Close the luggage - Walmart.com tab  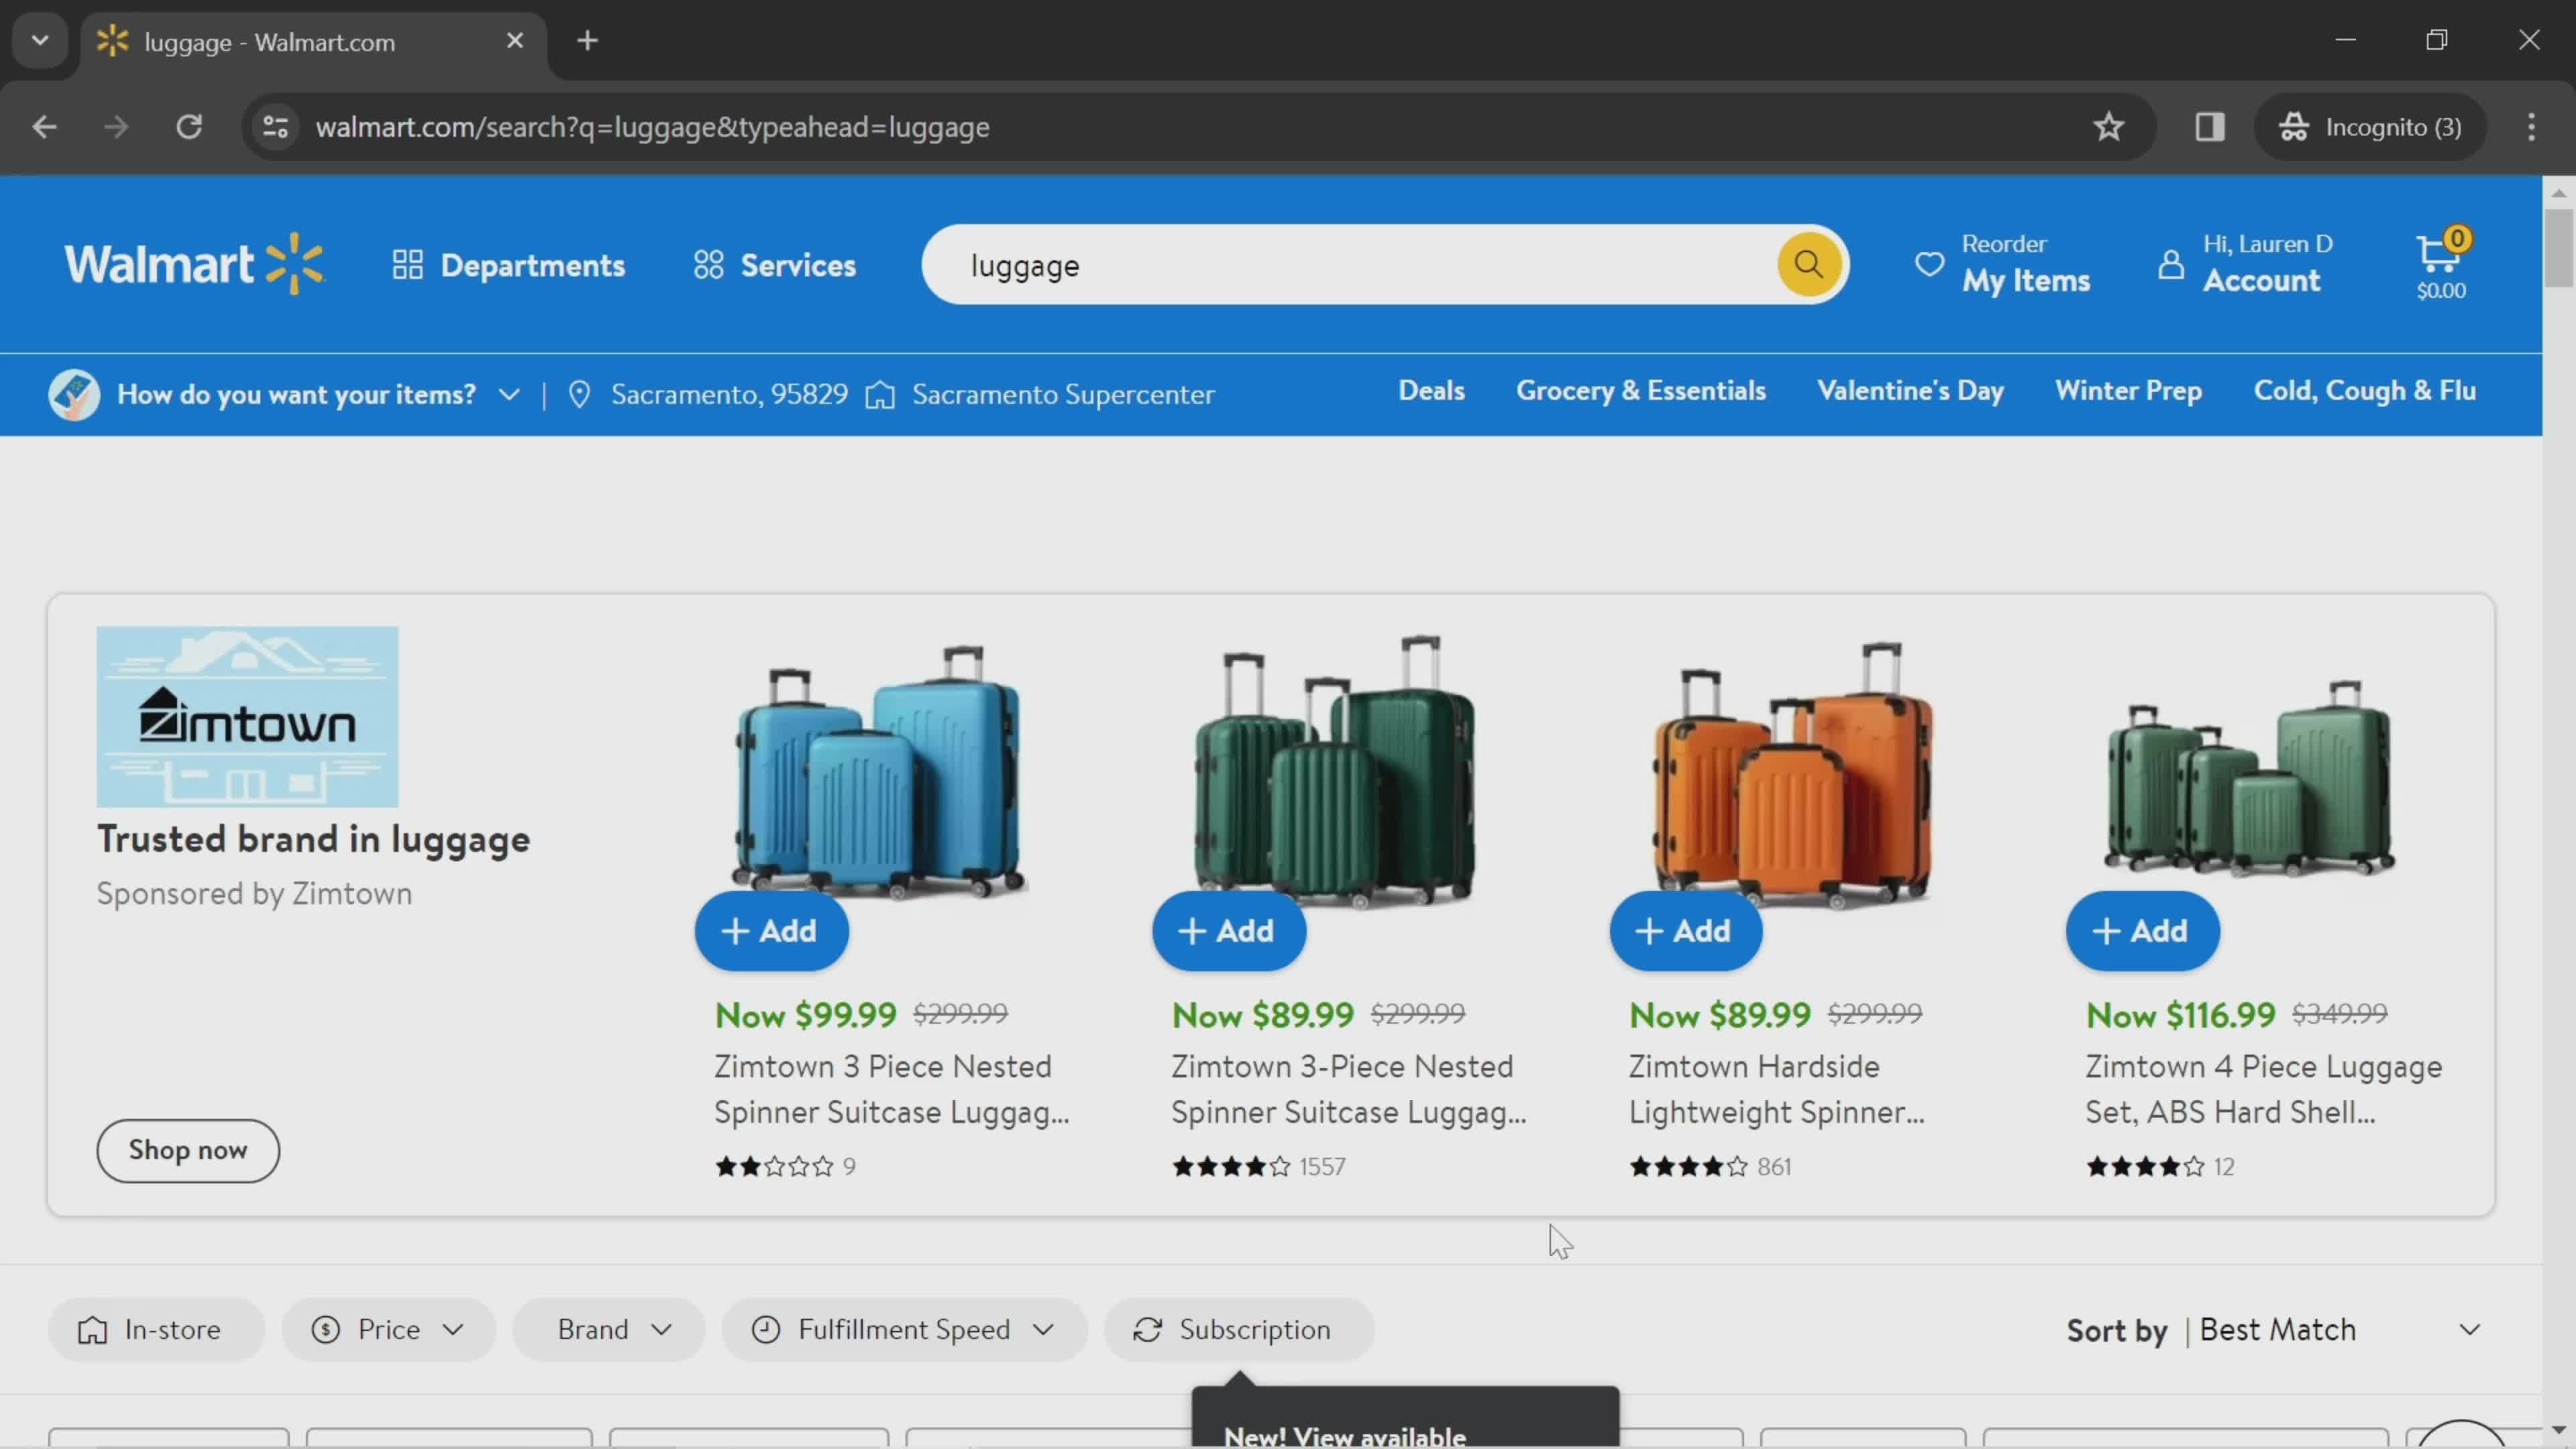click(x=515, y=41)
